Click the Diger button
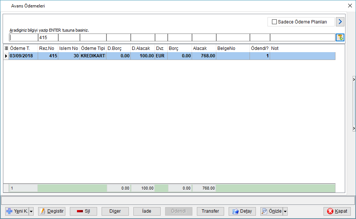This screenshot has width=356, height=219. coord(115,211)
